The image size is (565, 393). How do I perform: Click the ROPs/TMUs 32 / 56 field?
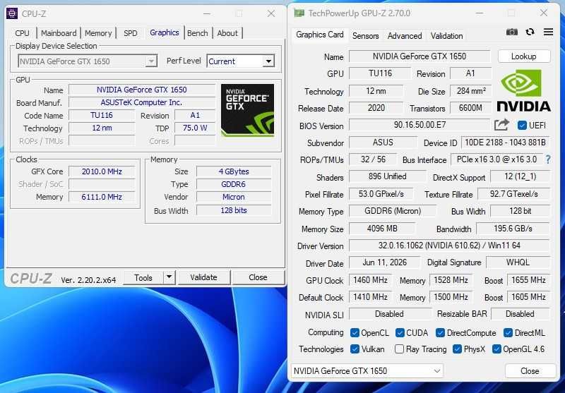pos(373,159)
